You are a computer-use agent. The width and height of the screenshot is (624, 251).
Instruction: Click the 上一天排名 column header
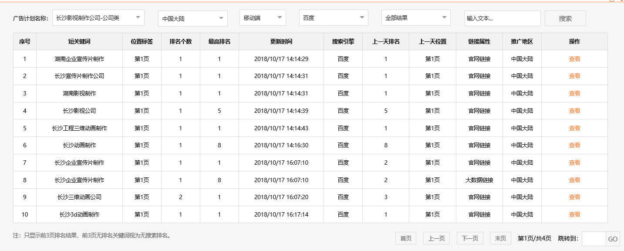(x=386, y=41)
